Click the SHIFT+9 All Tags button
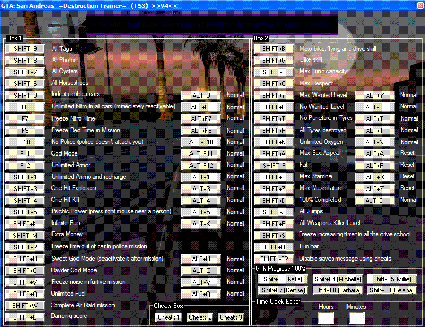The height and width of the screenshot is (327, 425). click(25, 49)
